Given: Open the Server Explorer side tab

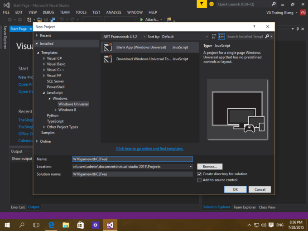Looking at the screenshot, I should [x=5, y=37].
